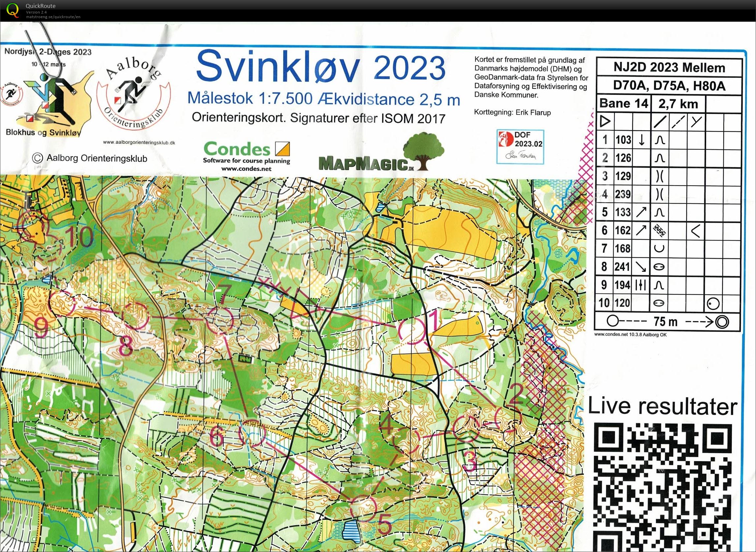Click the marsh symbol in row 6
This screenshot has height=552, width=756.
tap(659, 231)
